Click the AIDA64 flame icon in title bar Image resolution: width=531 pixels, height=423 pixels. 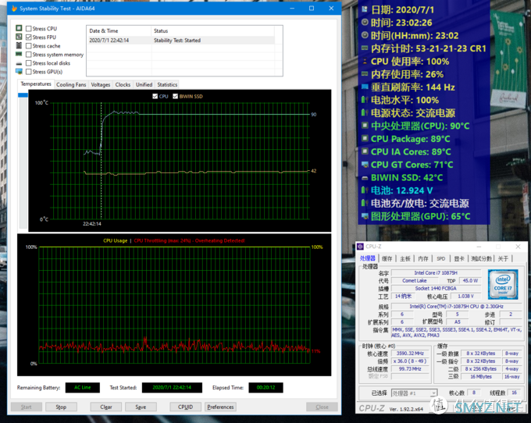(x=14, y=9)
